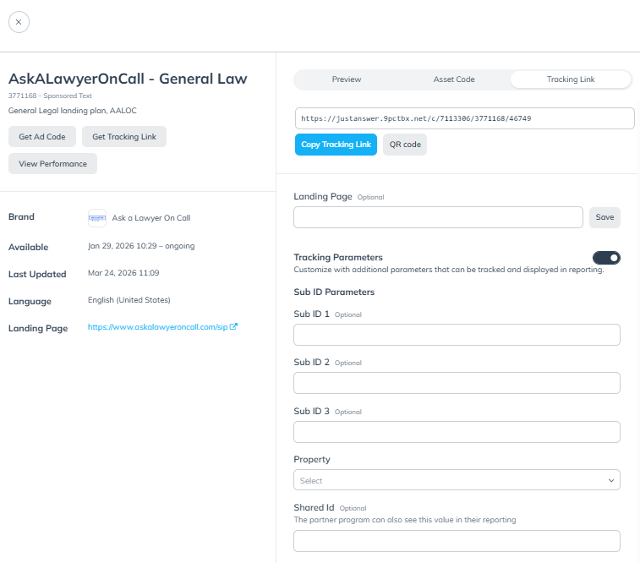The image size is (640, 563).
Task: Copy the tracking link
Action: coord(336,145)
